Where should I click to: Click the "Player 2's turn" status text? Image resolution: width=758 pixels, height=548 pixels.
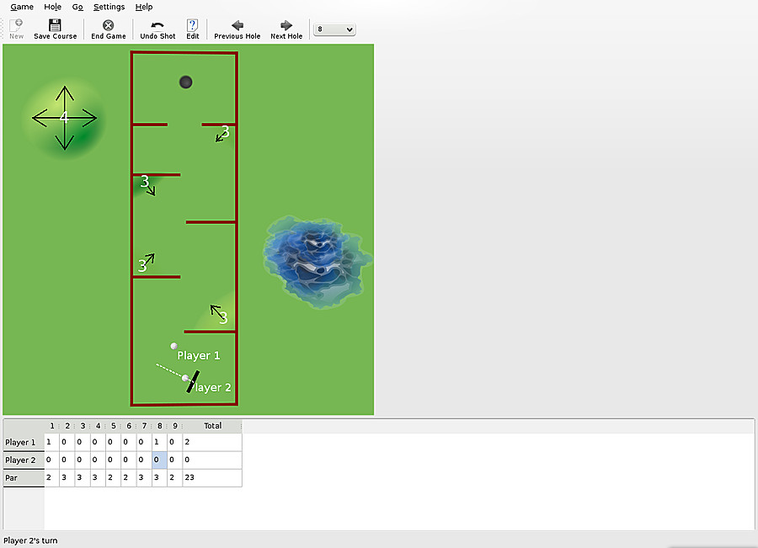point(30,540)
